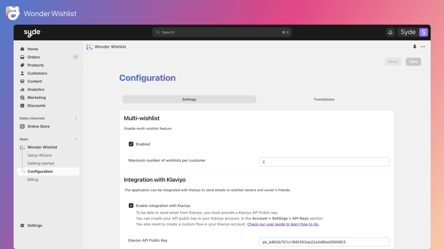The height and width of the screenshot is (249, 444).
Task: Click the Reset button
Action: click(x=393, y=62)
